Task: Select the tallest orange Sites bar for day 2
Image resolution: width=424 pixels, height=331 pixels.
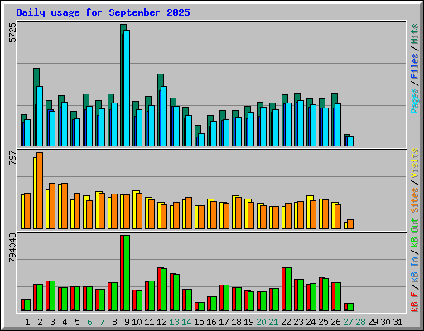Action: [40, 190]
